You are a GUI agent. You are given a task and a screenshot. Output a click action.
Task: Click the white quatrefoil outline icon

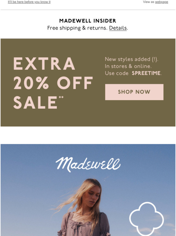147,219
